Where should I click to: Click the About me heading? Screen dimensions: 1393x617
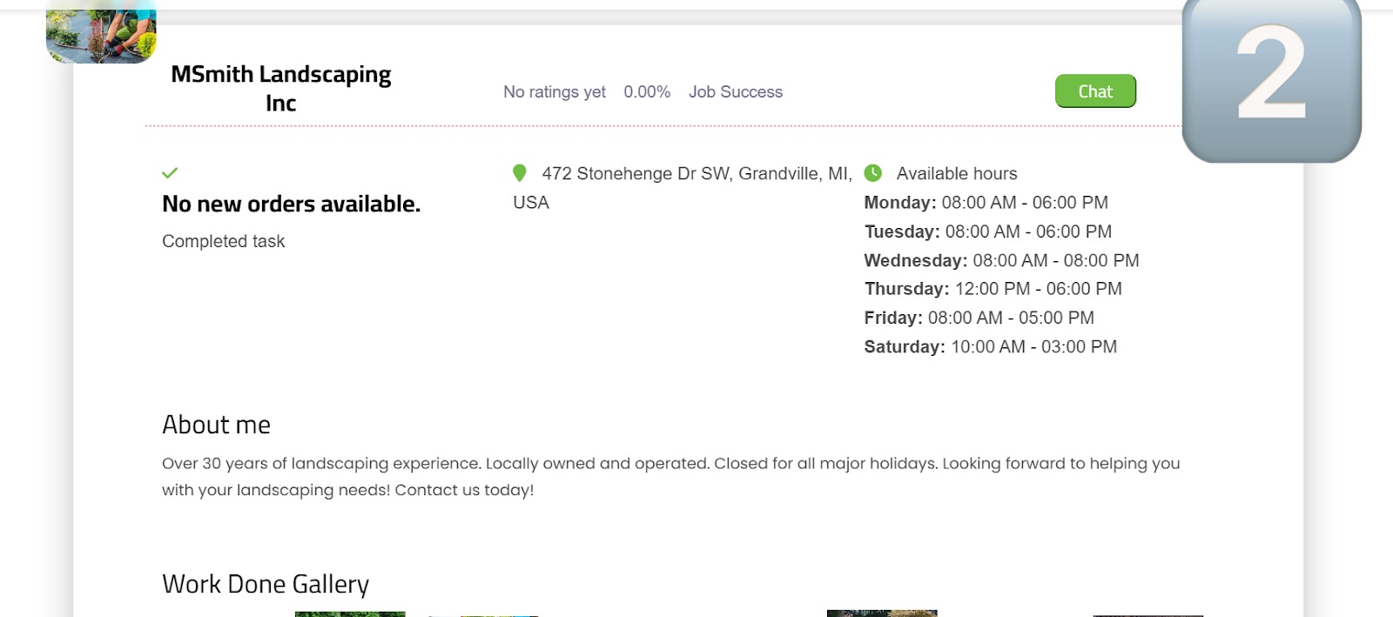click(216, 425)
